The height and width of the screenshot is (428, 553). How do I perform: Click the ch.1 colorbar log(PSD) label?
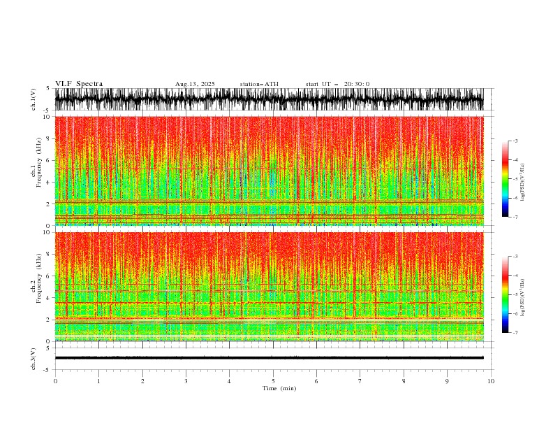tap(522, 183)
